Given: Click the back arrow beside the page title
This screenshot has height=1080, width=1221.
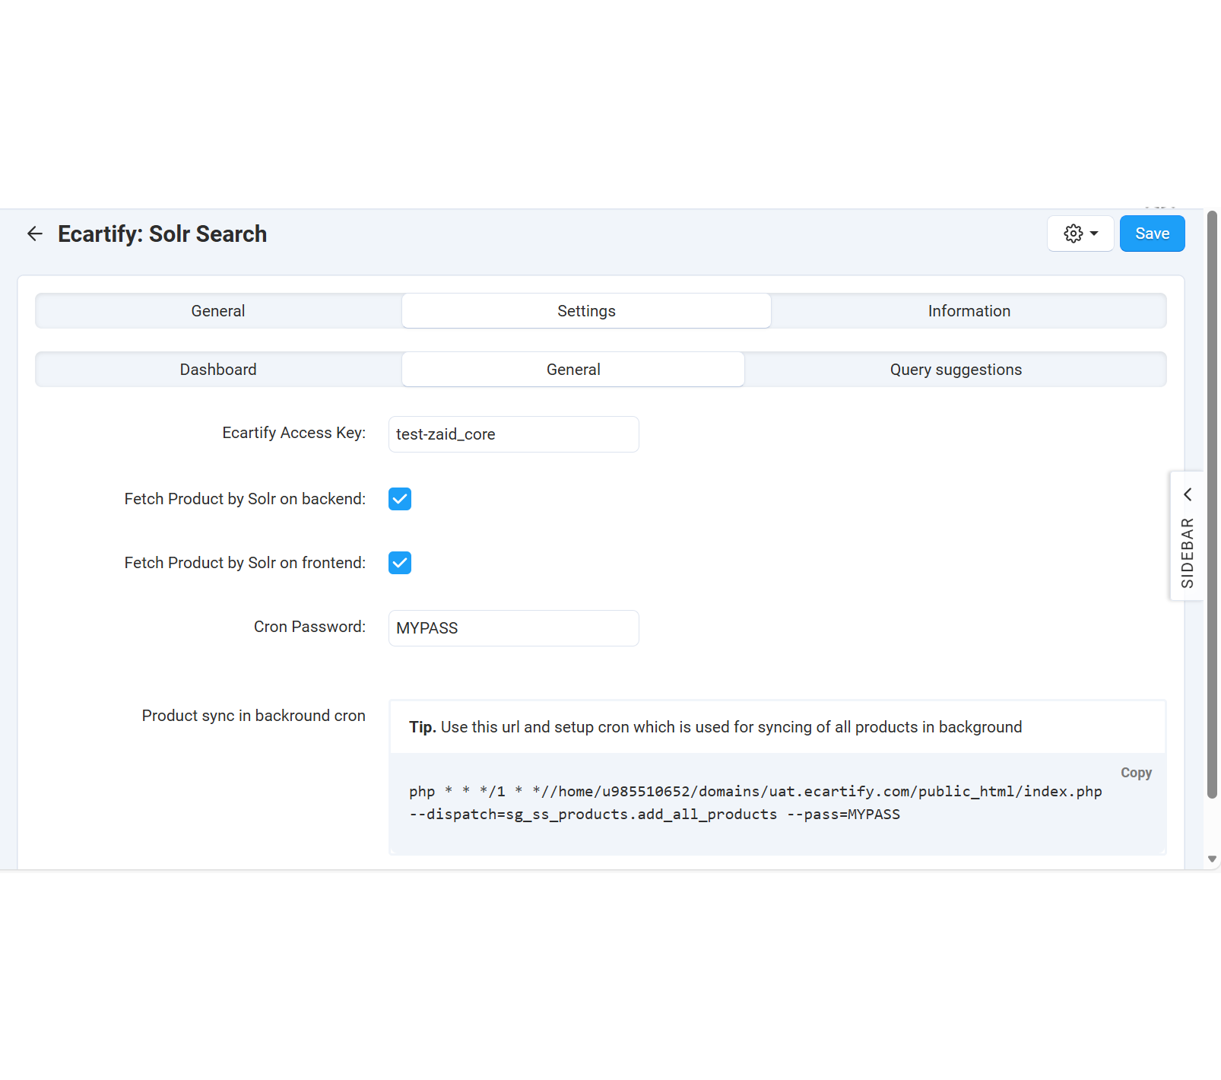Looking at the screenshot, I should tap(35, 233).
